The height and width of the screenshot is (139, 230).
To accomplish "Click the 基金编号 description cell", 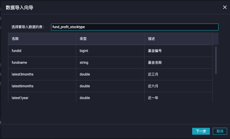I will [x=178, y=51].
